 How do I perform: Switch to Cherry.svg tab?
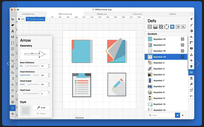137,14
